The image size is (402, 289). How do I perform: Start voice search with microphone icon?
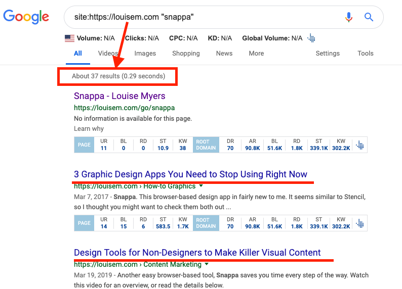pyautogui.click(x=349, y=17)
